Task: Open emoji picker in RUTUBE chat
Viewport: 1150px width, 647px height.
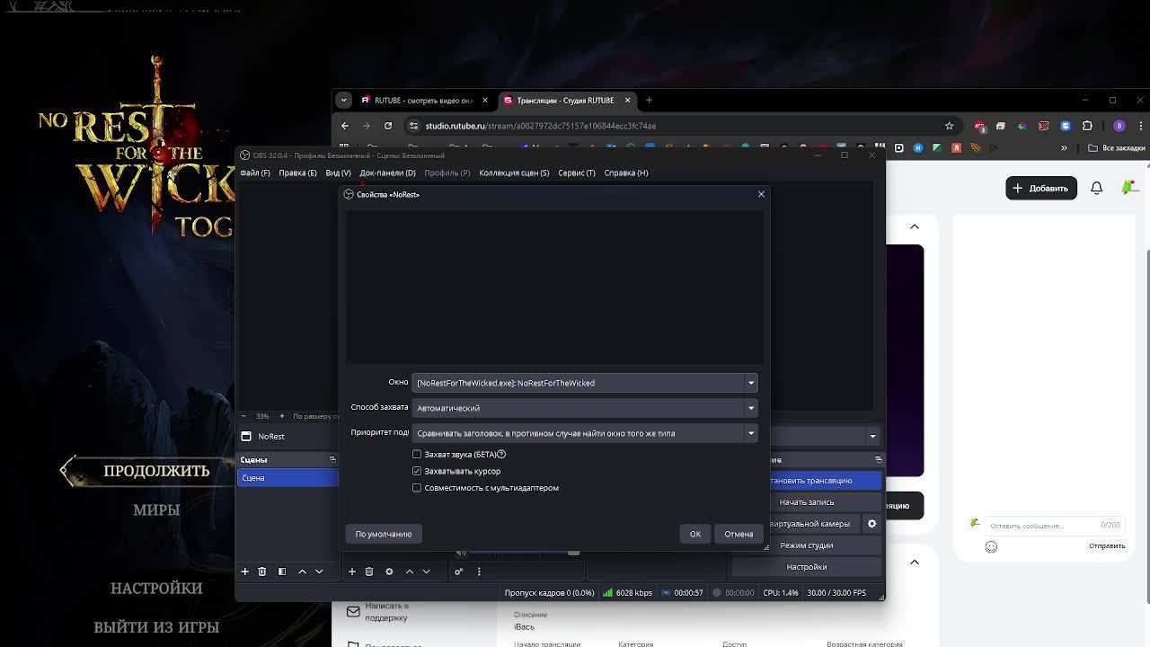Action: pos(991,546)
